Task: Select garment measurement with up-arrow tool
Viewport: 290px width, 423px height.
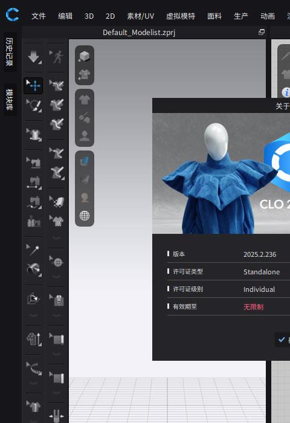Action: point(34,339)
